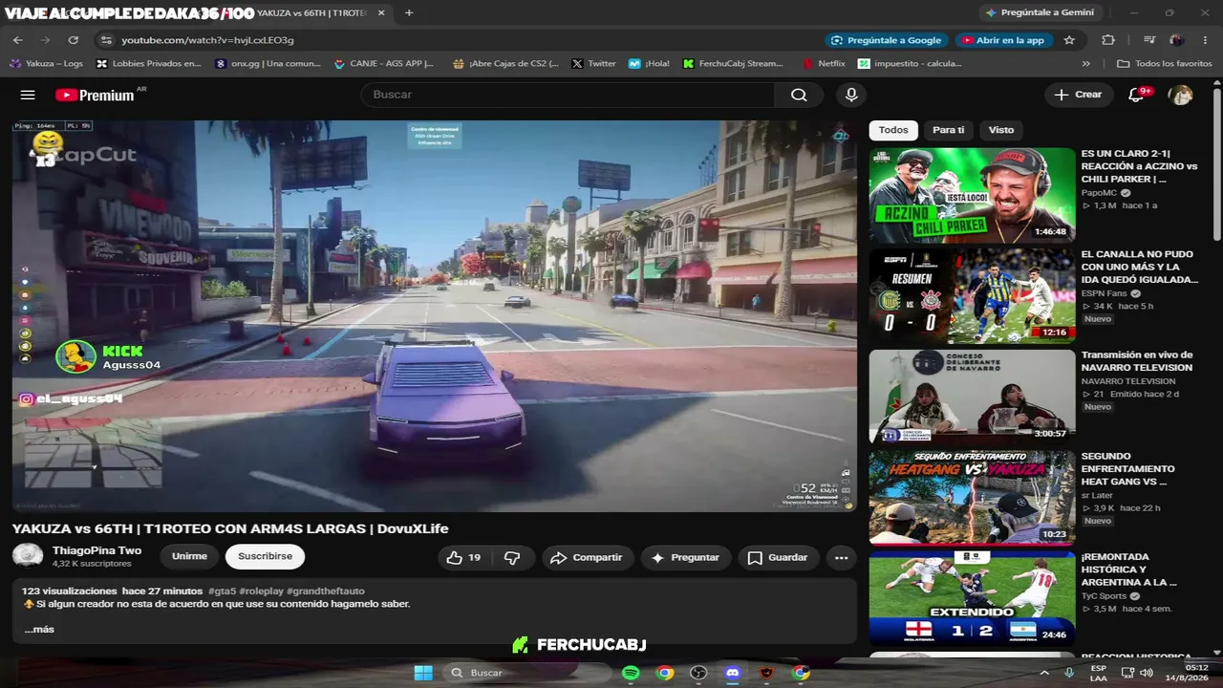Open the #gta5 hashtag link
1223x688 pixels.
pos(222,591)
